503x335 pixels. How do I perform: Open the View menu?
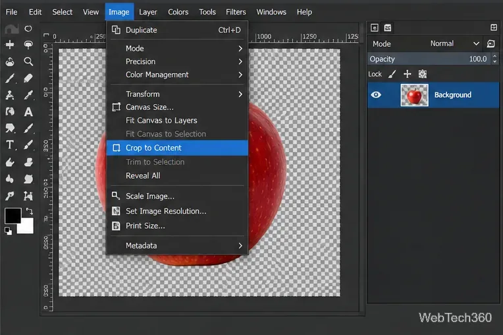(x=91, y=12)
